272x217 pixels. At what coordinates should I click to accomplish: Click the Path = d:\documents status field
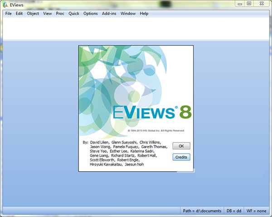pyautogui.click(x=202, y=211)
